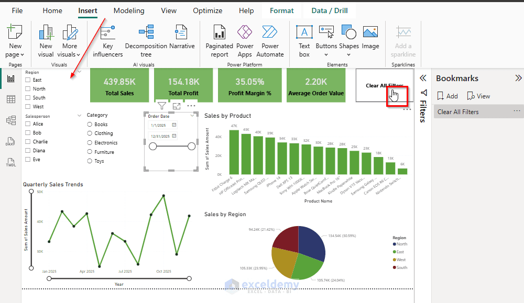Image resolution: width=524 pixels, height=303 pixels.
Task: Expand the Salesperson slicer dropdown chevron
Action: pos(80,116)
